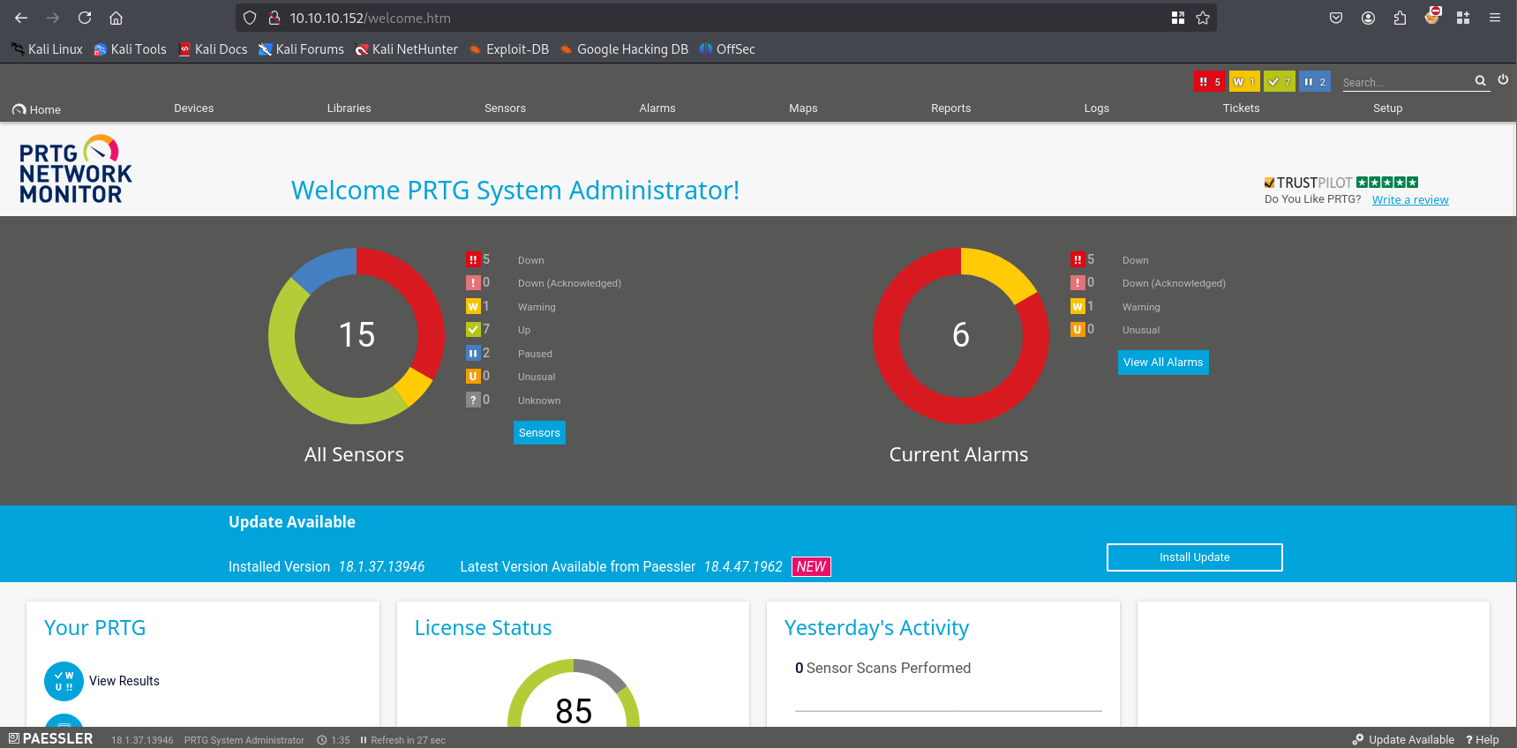Log out using the power icon

(x=1503, y=80)
